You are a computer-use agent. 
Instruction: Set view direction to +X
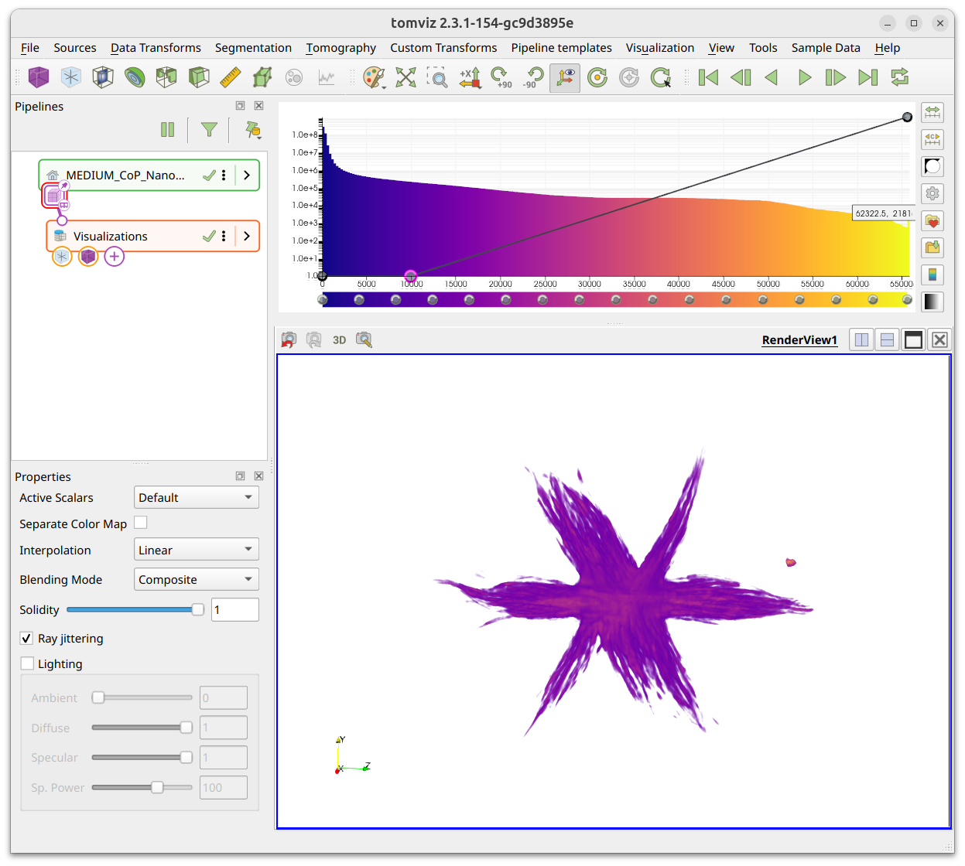470,77
